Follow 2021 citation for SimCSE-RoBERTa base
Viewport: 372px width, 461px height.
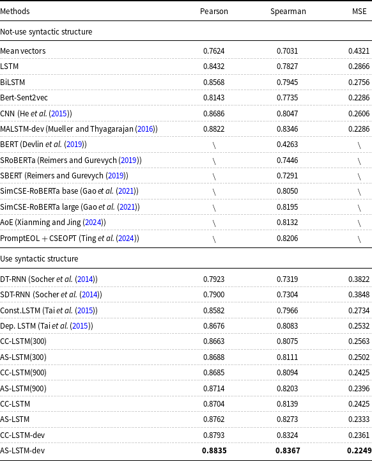tap(126, 191)
